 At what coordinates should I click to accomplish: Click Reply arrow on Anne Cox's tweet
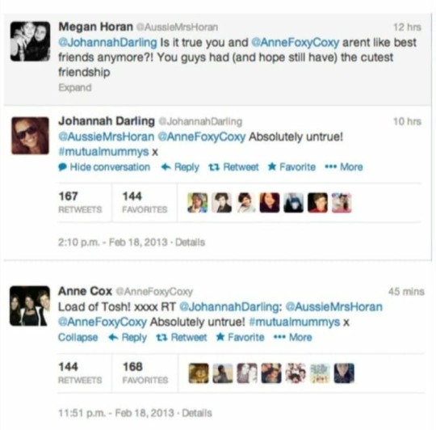click(x=128, y=337)
